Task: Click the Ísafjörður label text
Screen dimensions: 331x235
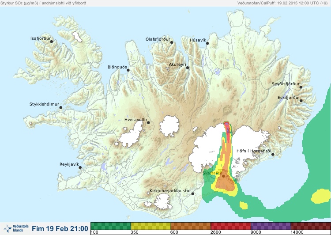Action: pyautogui.click(x=41, y=38)
